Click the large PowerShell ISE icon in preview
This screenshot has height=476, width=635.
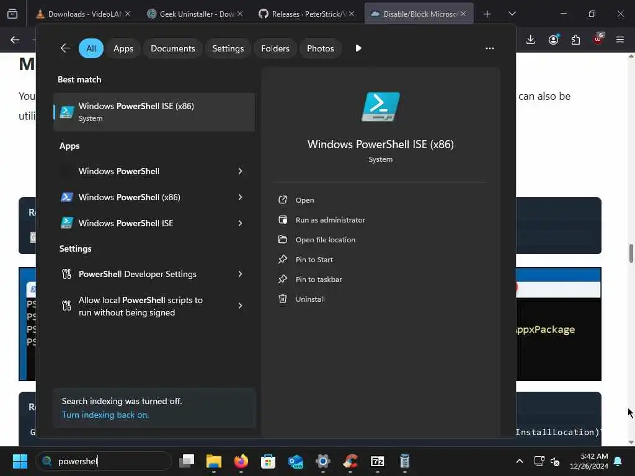tap(380, 107)
